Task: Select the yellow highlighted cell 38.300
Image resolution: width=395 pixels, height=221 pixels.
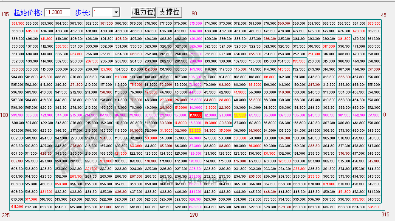Action: [240, 115]
